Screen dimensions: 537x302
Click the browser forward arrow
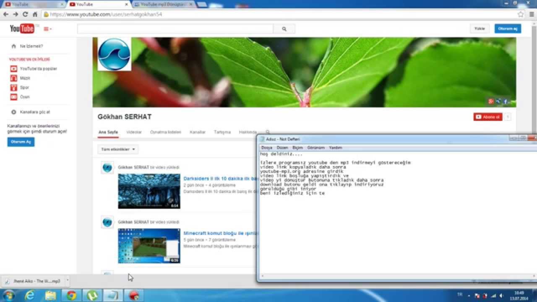16,14
